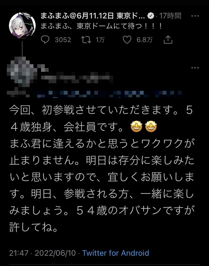The image size is (209, 266).
Task: Open the three-dot menu on the reply tweet
Action: click(x=195, y=68)
